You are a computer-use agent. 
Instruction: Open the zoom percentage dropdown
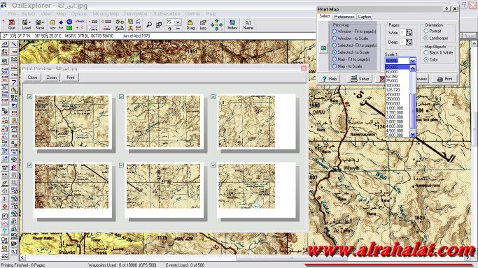click(178, 22)
